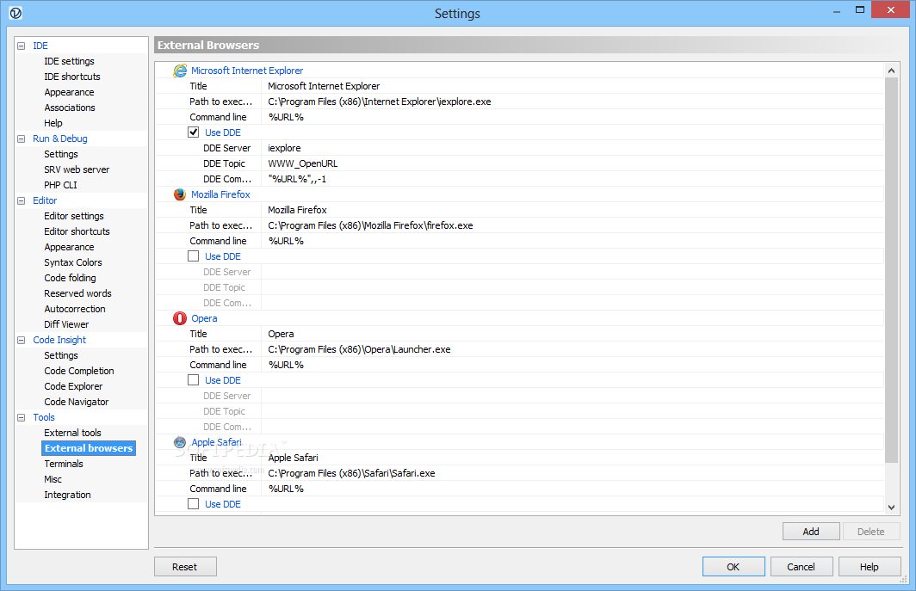The height and width of the screenshot is (591, 916).
Task: Enable Use DDE for Apple Safari
Action: 194,503
